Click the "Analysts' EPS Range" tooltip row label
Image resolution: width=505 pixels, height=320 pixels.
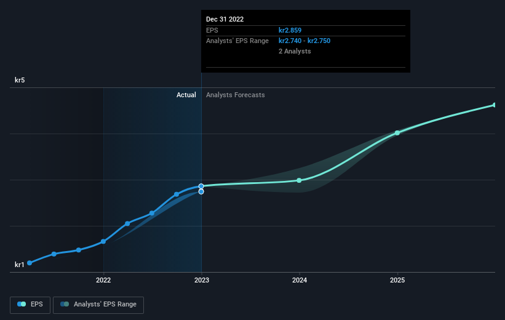[237, 41]
